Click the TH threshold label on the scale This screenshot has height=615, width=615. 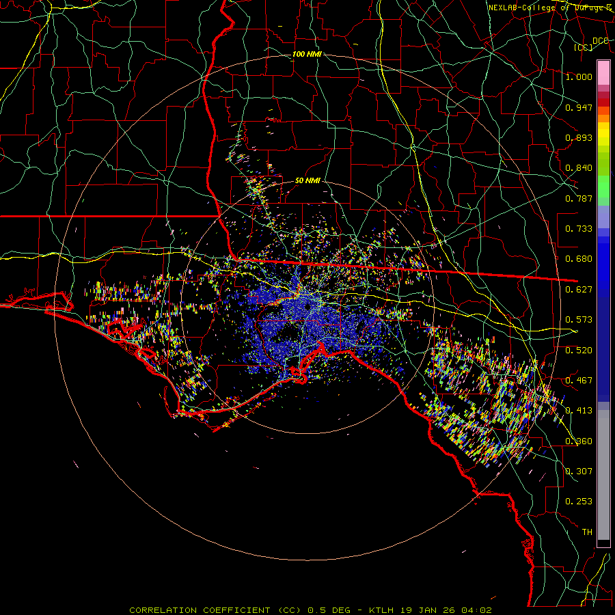(x=587, y=532)
